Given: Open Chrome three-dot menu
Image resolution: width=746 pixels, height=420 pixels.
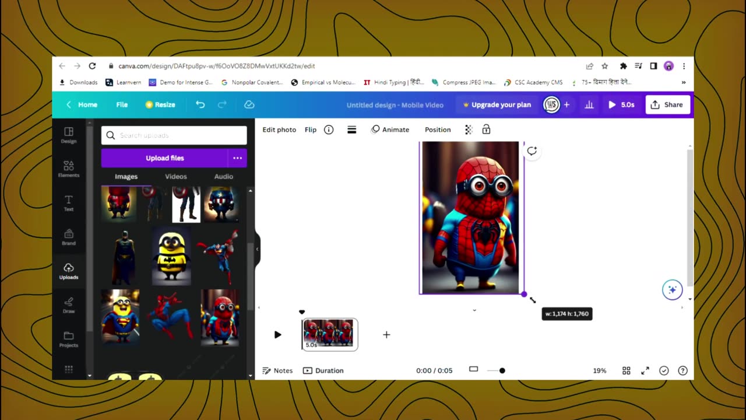Looking at the screenshot, I should tap(684, 66).
